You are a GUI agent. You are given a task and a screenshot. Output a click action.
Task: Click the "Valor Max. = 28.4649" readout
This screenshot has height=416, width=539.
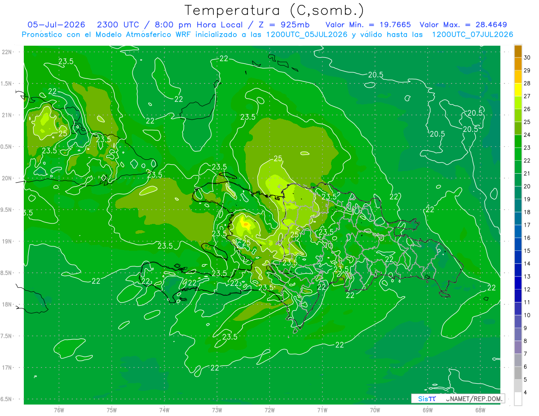click(463, 25)
